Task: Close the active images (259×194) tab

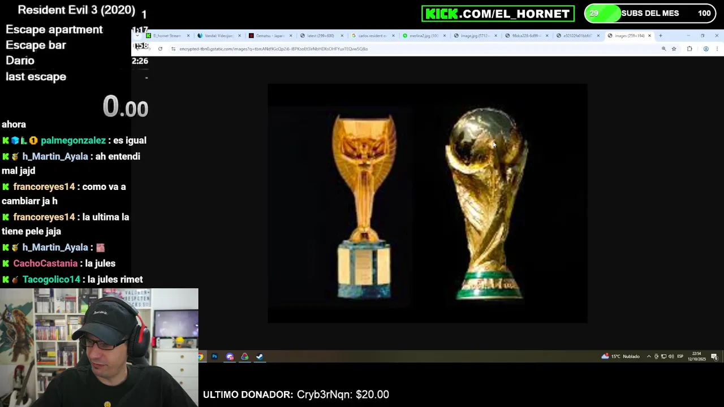Action: (649, 36)
